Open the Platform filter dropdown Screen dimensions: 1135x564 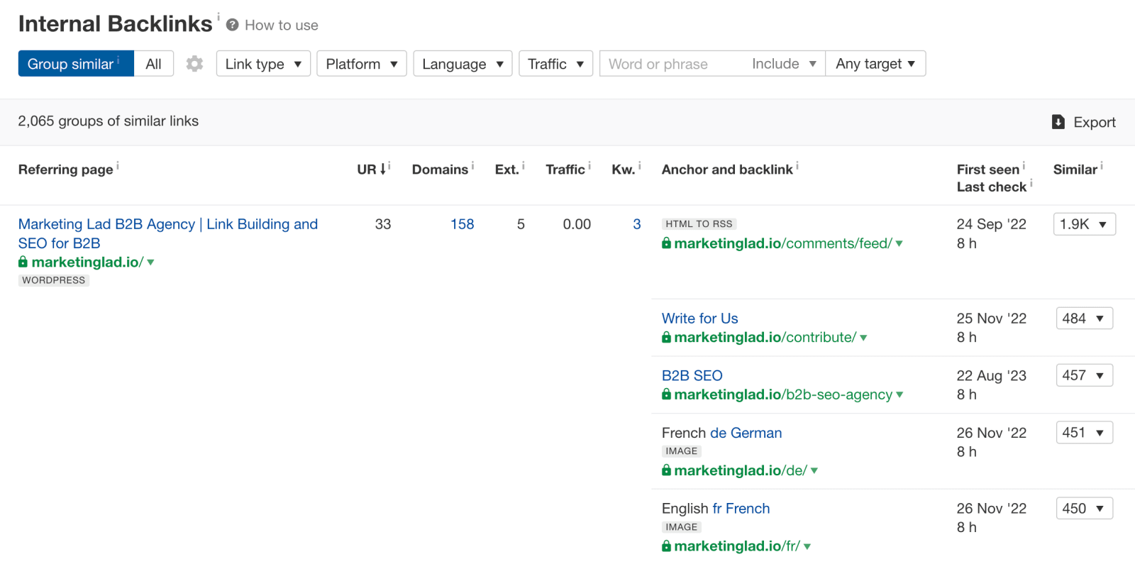(x=362, y=64)
